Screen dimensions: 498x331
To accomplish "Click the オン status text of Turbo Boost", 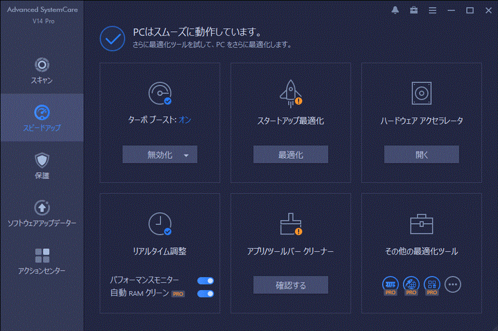I will click(185, 120).
